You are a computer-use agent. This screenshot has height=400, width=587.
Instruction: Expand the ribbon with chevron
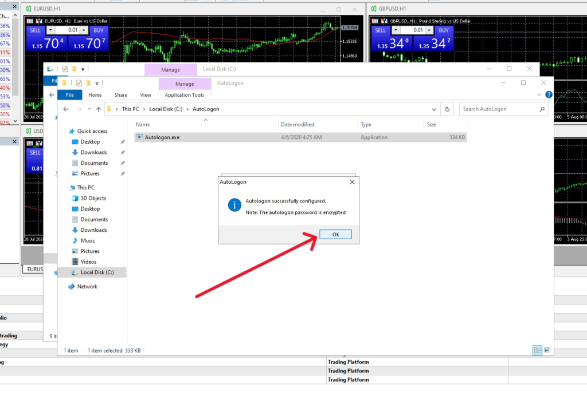(539, 95)
